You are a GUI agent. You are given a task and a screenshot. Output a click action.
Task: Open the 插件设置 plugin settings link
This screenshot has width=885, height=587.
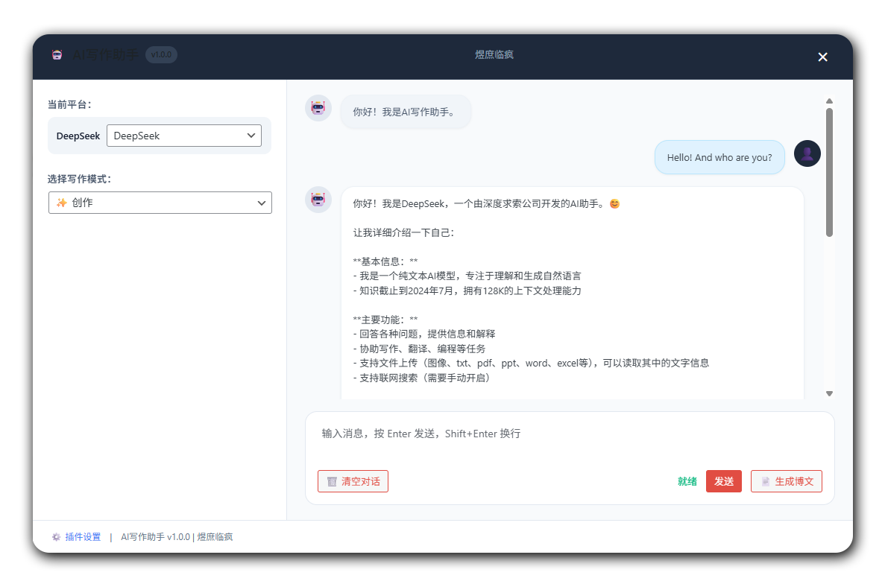point(83,537)
